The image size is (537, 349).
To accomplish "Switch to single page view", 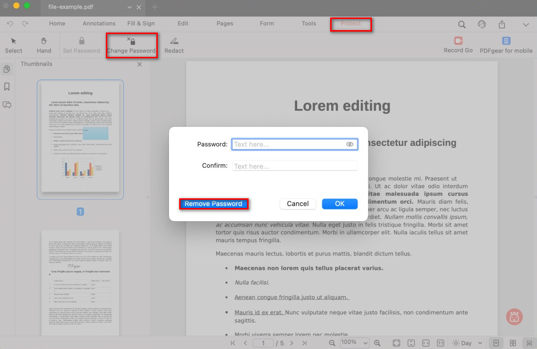I will pos(496,343).
